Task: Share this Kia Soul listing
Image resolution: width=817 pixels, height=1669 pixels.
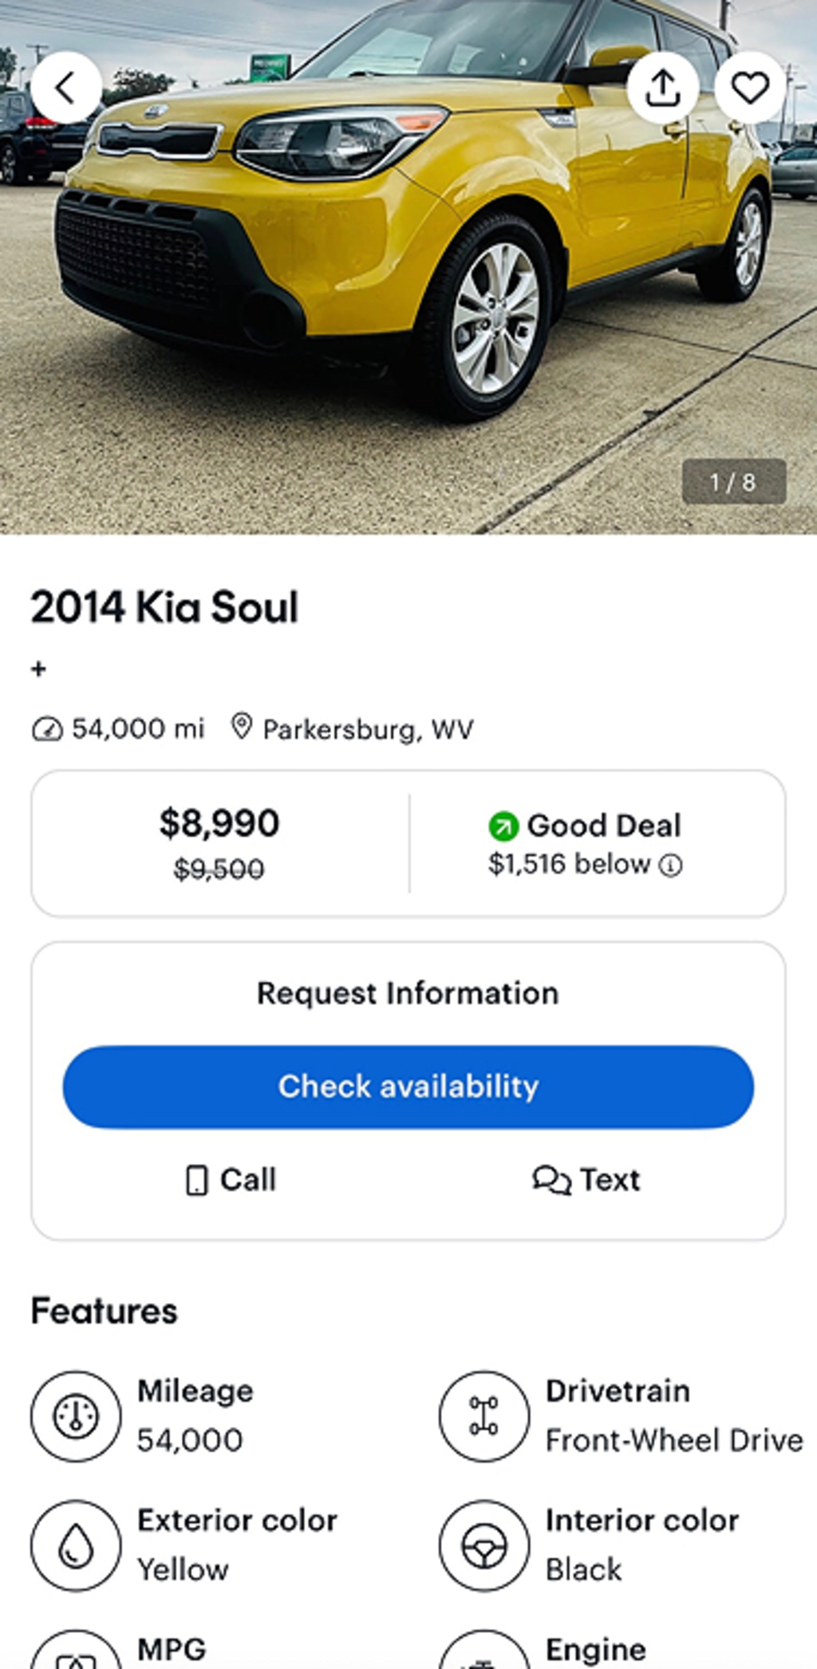Action: coord(662,88)
